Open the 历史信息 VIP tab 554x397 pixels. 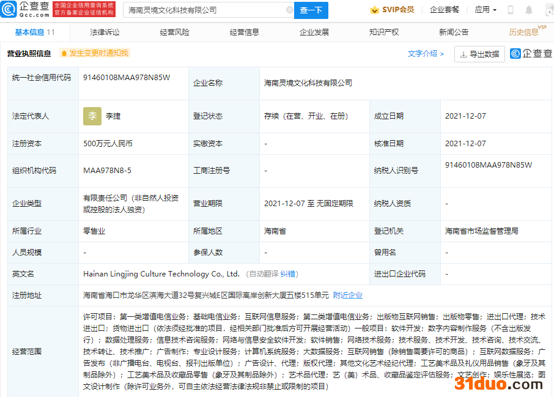point(524,32)
